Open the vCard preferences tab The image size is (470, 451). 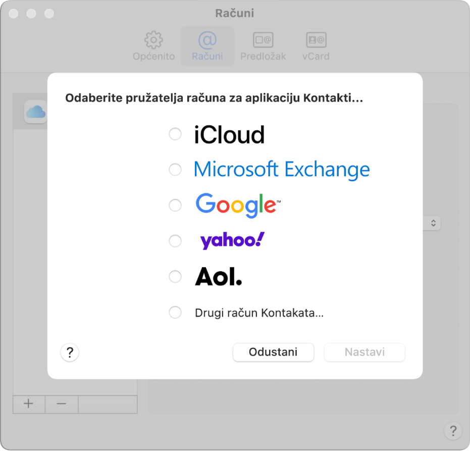(316, 46)
